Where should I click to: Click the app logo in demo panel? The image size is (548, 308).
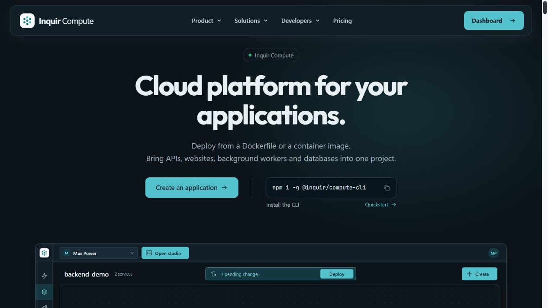[x=44, y=253]
